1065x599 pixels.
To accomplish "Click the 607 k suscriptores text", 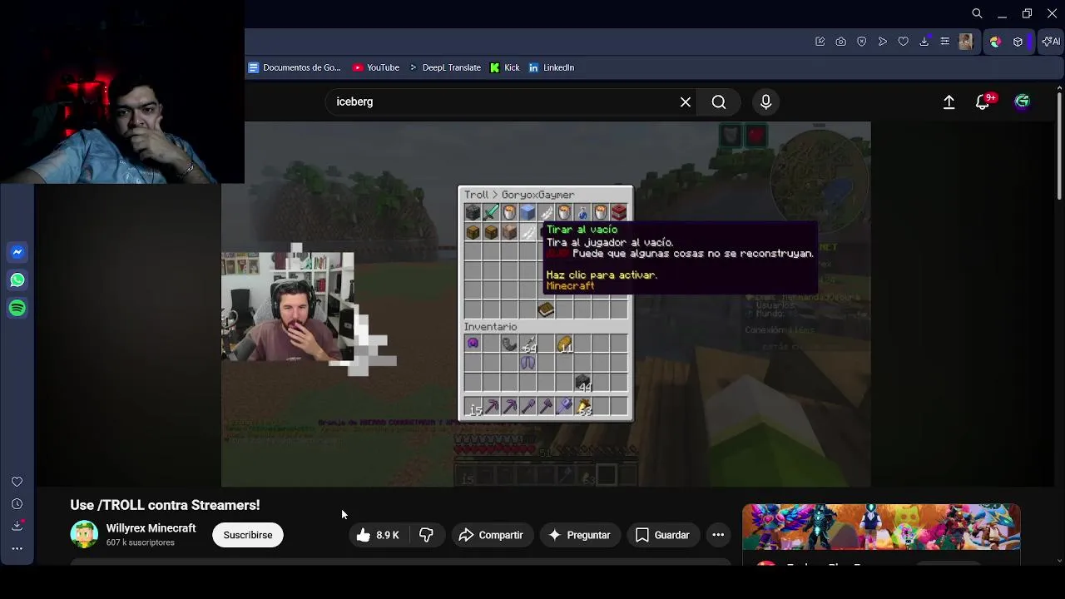I will 140,542.
